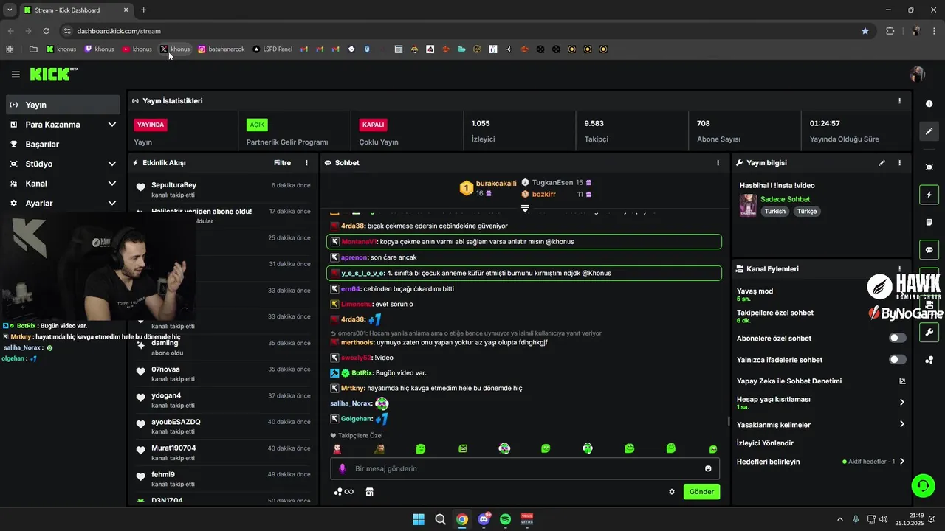This screenshot has width=945, height=531.
Task: Click the wrench icon in the right sidebar
Action: click(929, 332)
